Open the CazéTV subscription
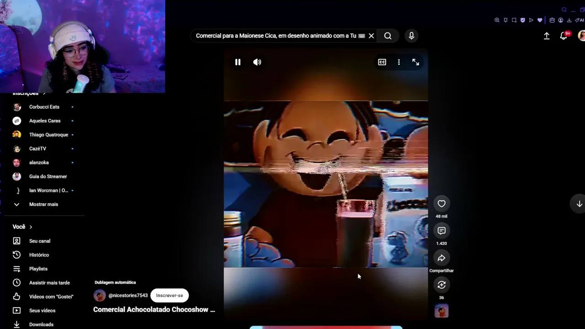Viewport: 585px width, 329px height. tap(43, 149)
